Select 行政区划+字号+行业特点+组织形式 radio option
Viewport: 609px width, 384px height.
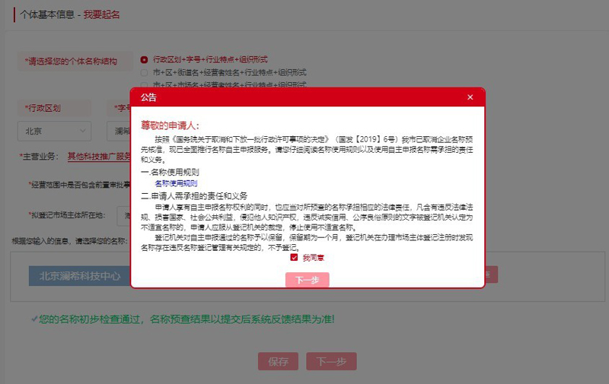[x=144, y=59]
